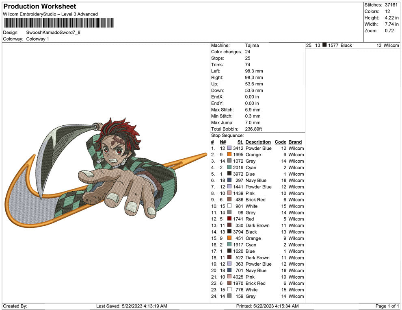The height and width of the screenshot is (310, 402).
Task: Click the St. column header
Action: (240, 142)
